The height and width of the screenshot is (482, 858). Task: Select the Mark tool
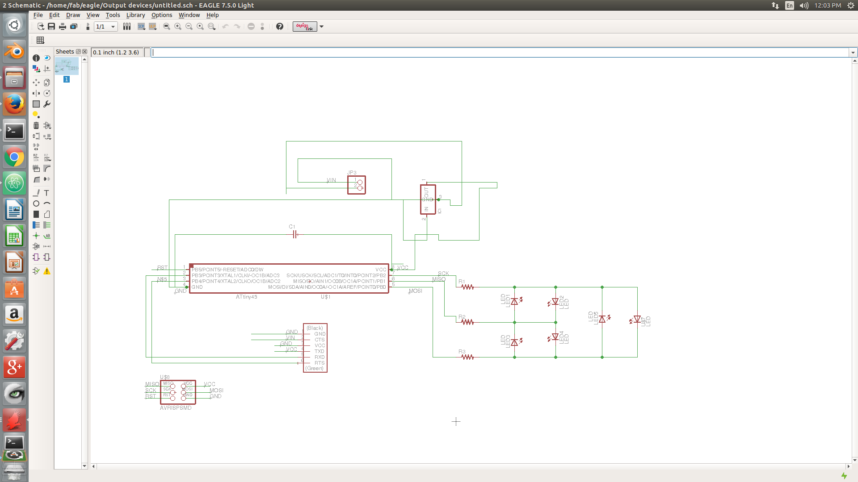47,69
